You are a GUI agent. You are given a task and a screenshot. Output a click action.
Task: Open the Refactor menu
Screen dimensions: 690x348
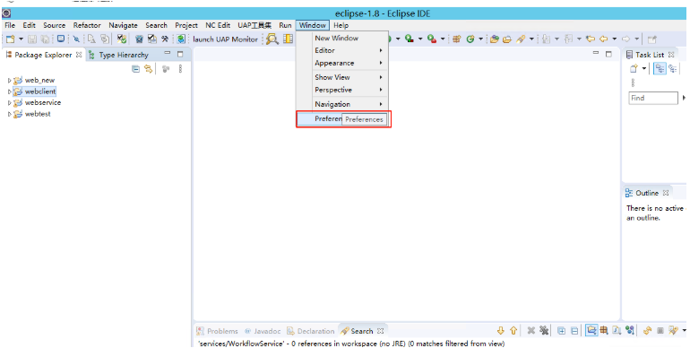tap(87, 25)
